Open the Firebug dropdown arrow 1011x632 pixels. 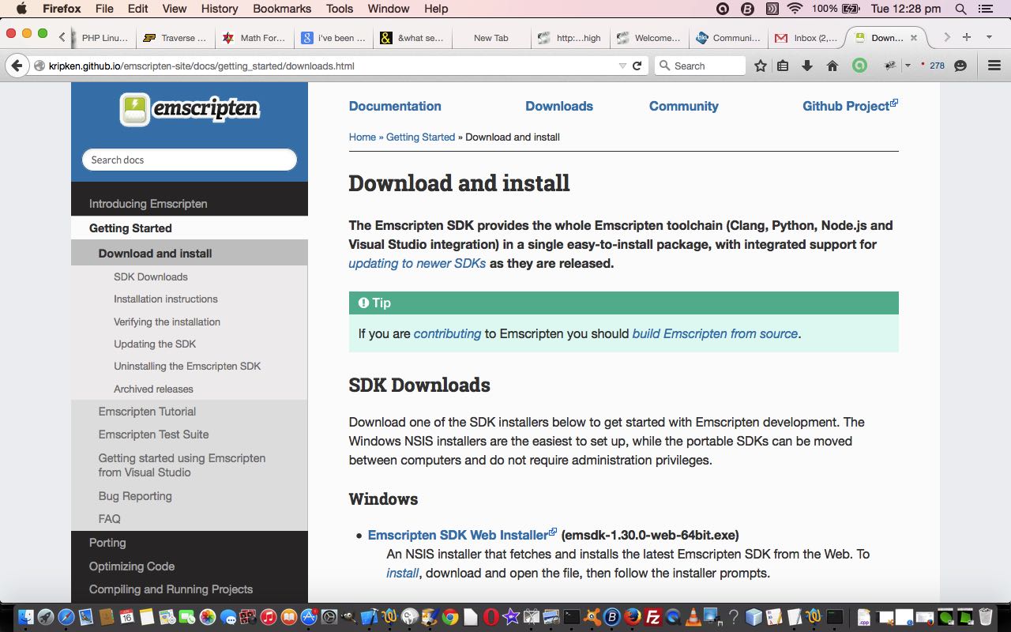point(908,66)
